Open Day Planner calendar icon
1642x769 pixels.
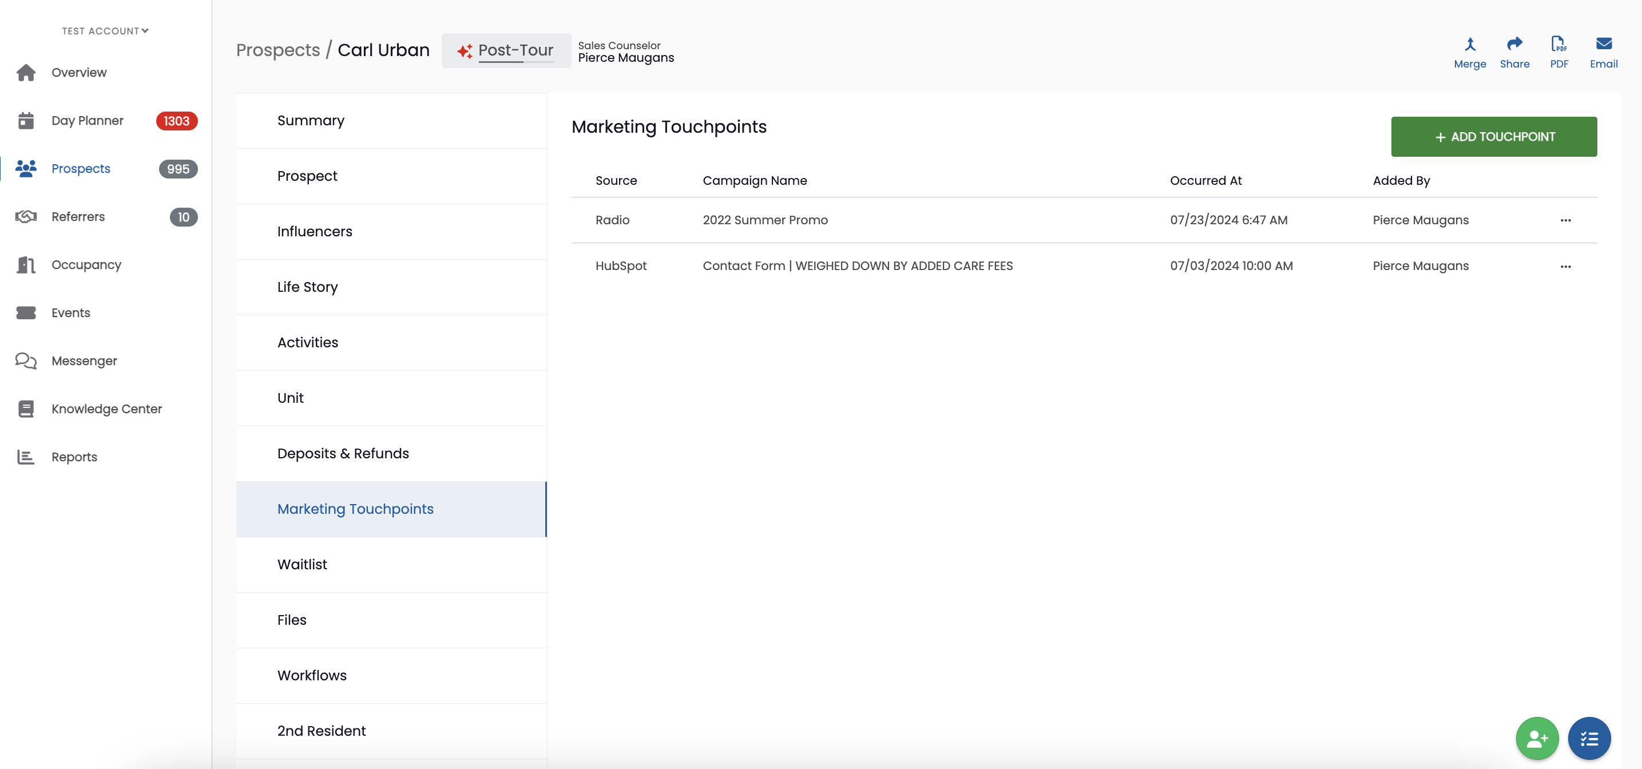pyautogui.click(x=26, y=121)
